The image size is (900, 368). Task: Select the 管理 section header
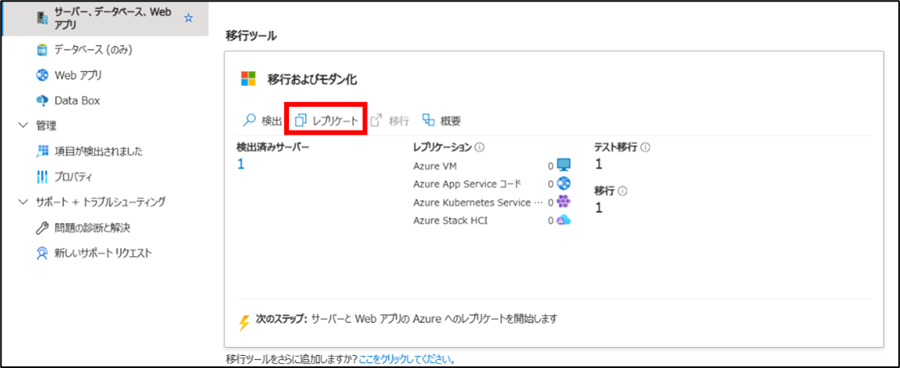pos(45,126)
